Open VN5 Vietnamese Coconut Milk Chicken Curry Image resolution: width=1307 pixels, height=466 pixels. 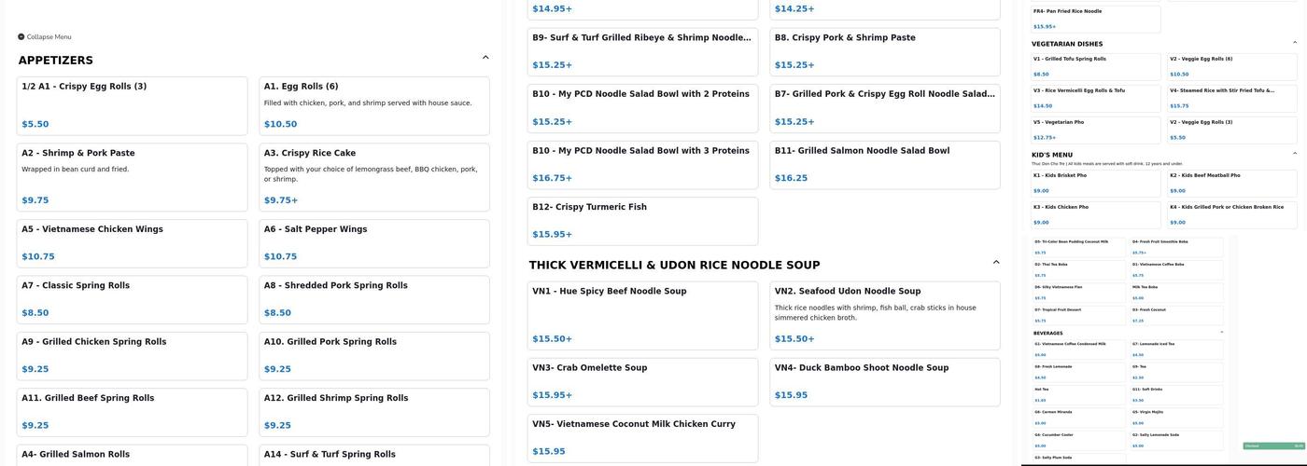643,438
